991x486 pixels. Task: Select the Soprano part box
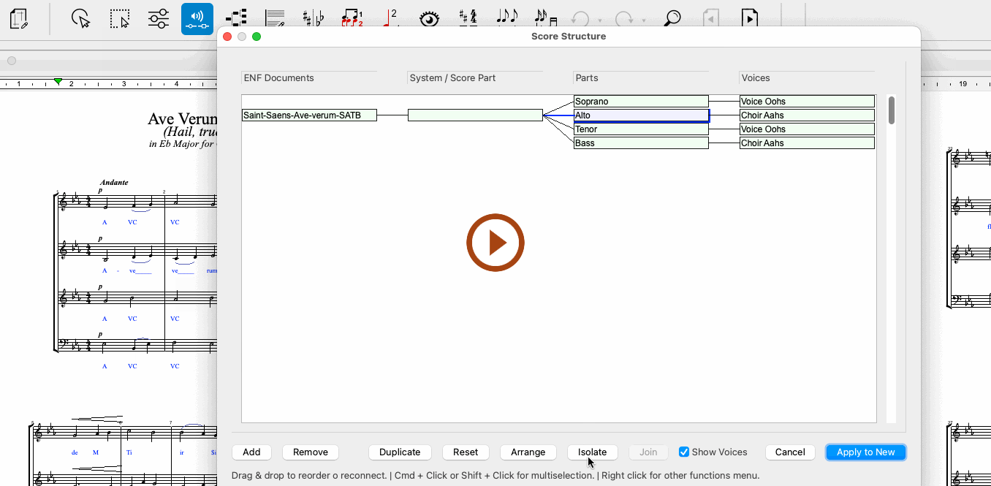[641, 102]
